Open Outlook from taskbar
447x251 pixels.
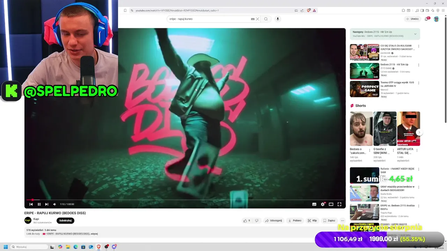(x=91, y=247)
